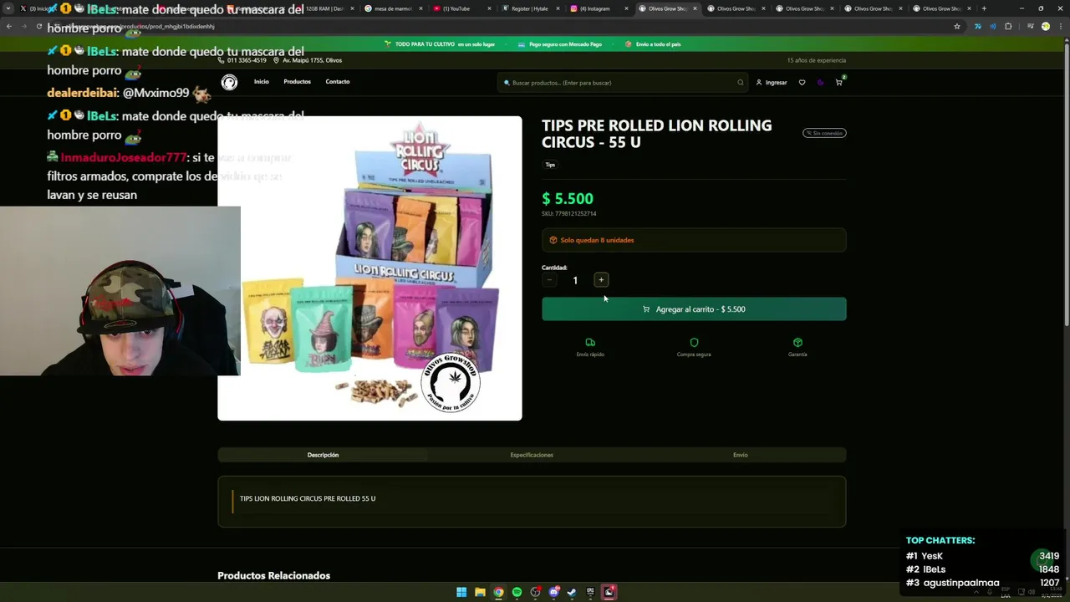1070x602 pixels.
Task: Increase quantity with plus button
Action: [601, 280]
